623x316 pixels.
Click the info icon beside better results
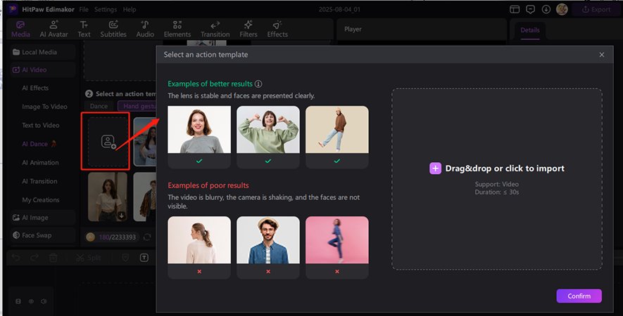(x=258, y=84)
